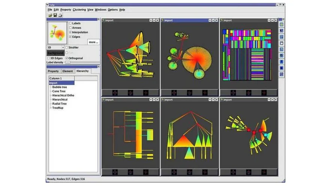Open the File menu

coord(50,10)
